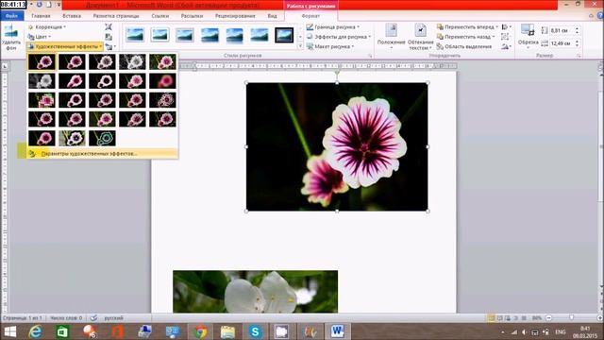This screenshot has width=604, height=340.
Task: Apply the Photocopy effect thumbnail with light background
Action: (x=72, y=139)
